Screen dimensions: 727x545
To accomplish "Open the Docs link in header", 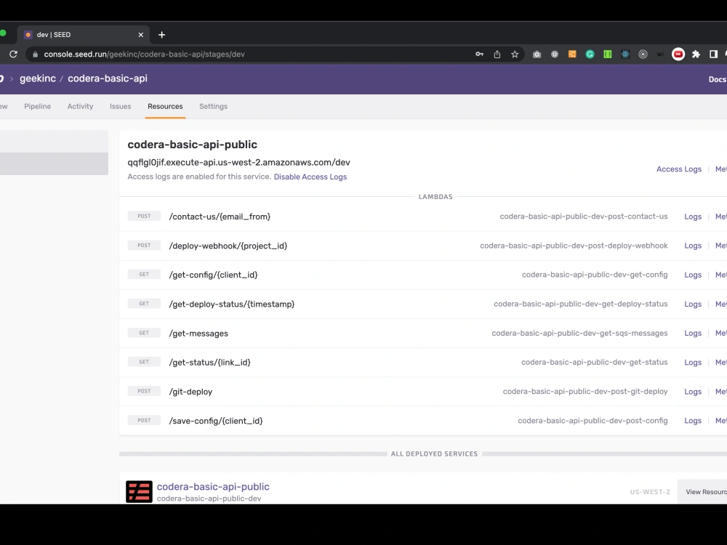I will [718, 79].
